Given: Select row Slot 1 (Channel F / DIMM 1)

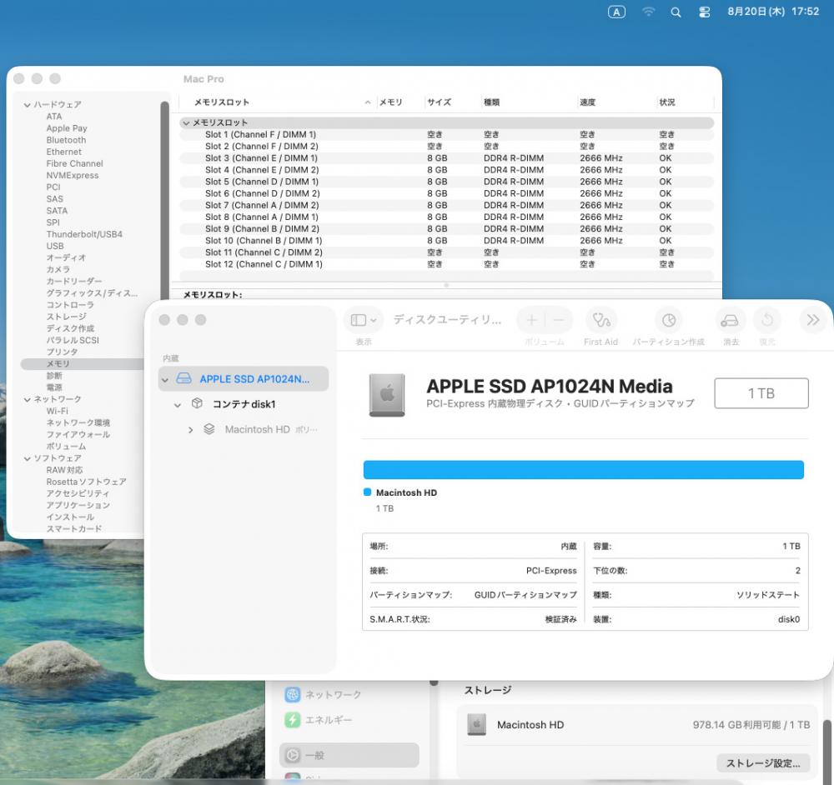Looking at the screenshot, I should [446, 134].
